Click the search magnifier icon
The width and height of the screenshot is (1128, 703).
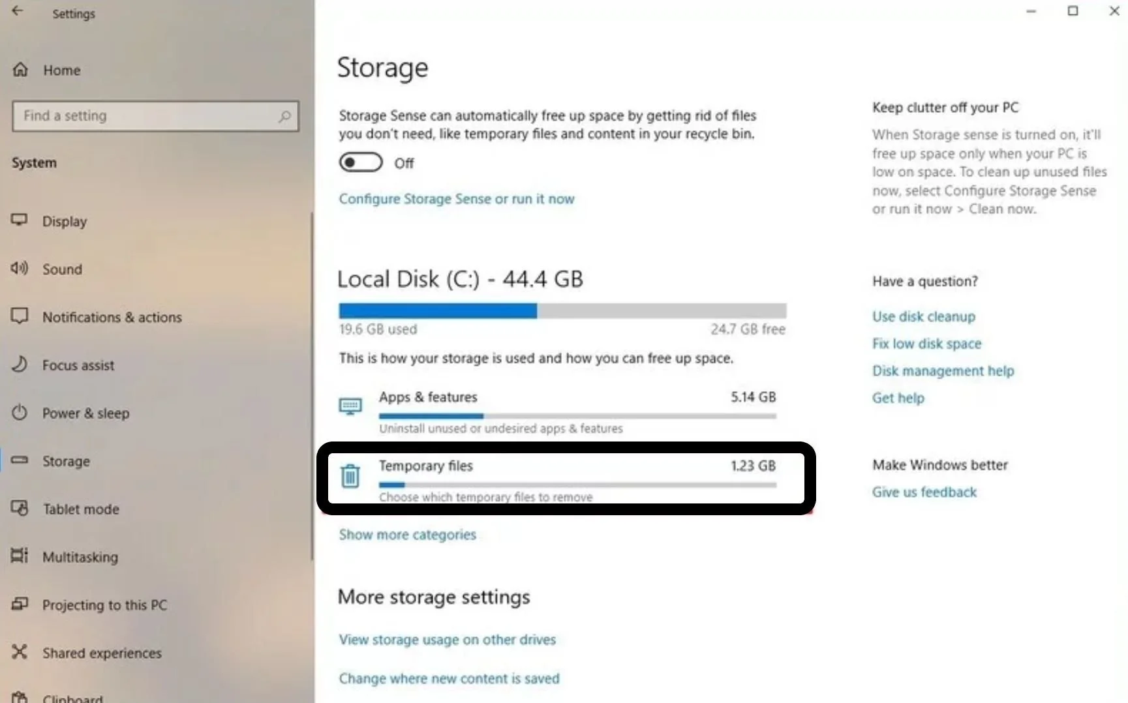(x=284, y=116)
